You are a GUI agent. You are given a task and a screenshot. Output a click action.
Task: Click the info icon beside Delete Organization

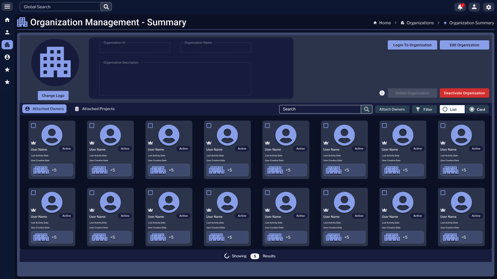tap(382, 93)
